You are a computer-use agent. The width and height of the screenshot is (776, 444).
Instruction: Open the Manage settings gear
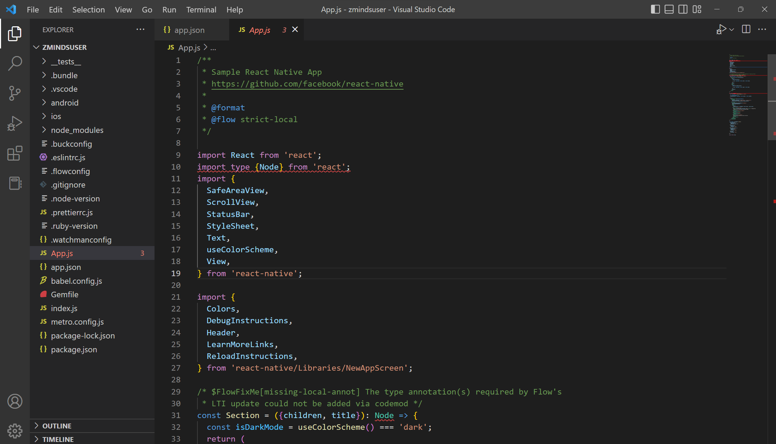pos(15,431)
